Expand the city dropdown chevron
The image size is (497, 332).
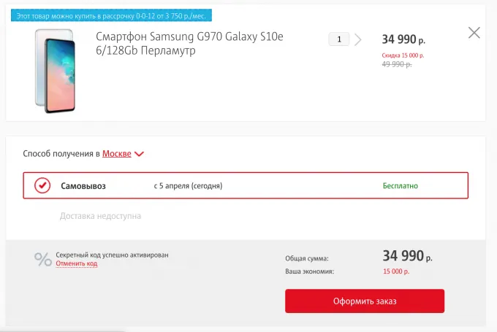(x=140, y=154)
